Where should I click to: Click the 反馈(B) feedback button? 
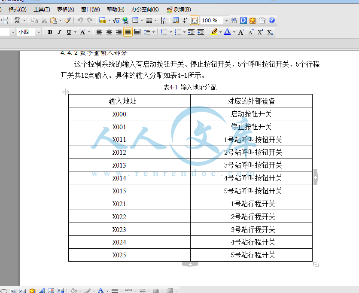point(179,9)
